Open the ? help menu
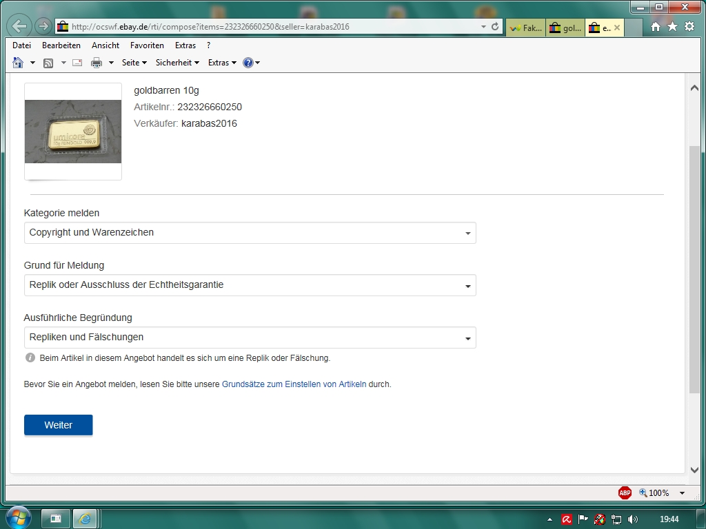 208,45
